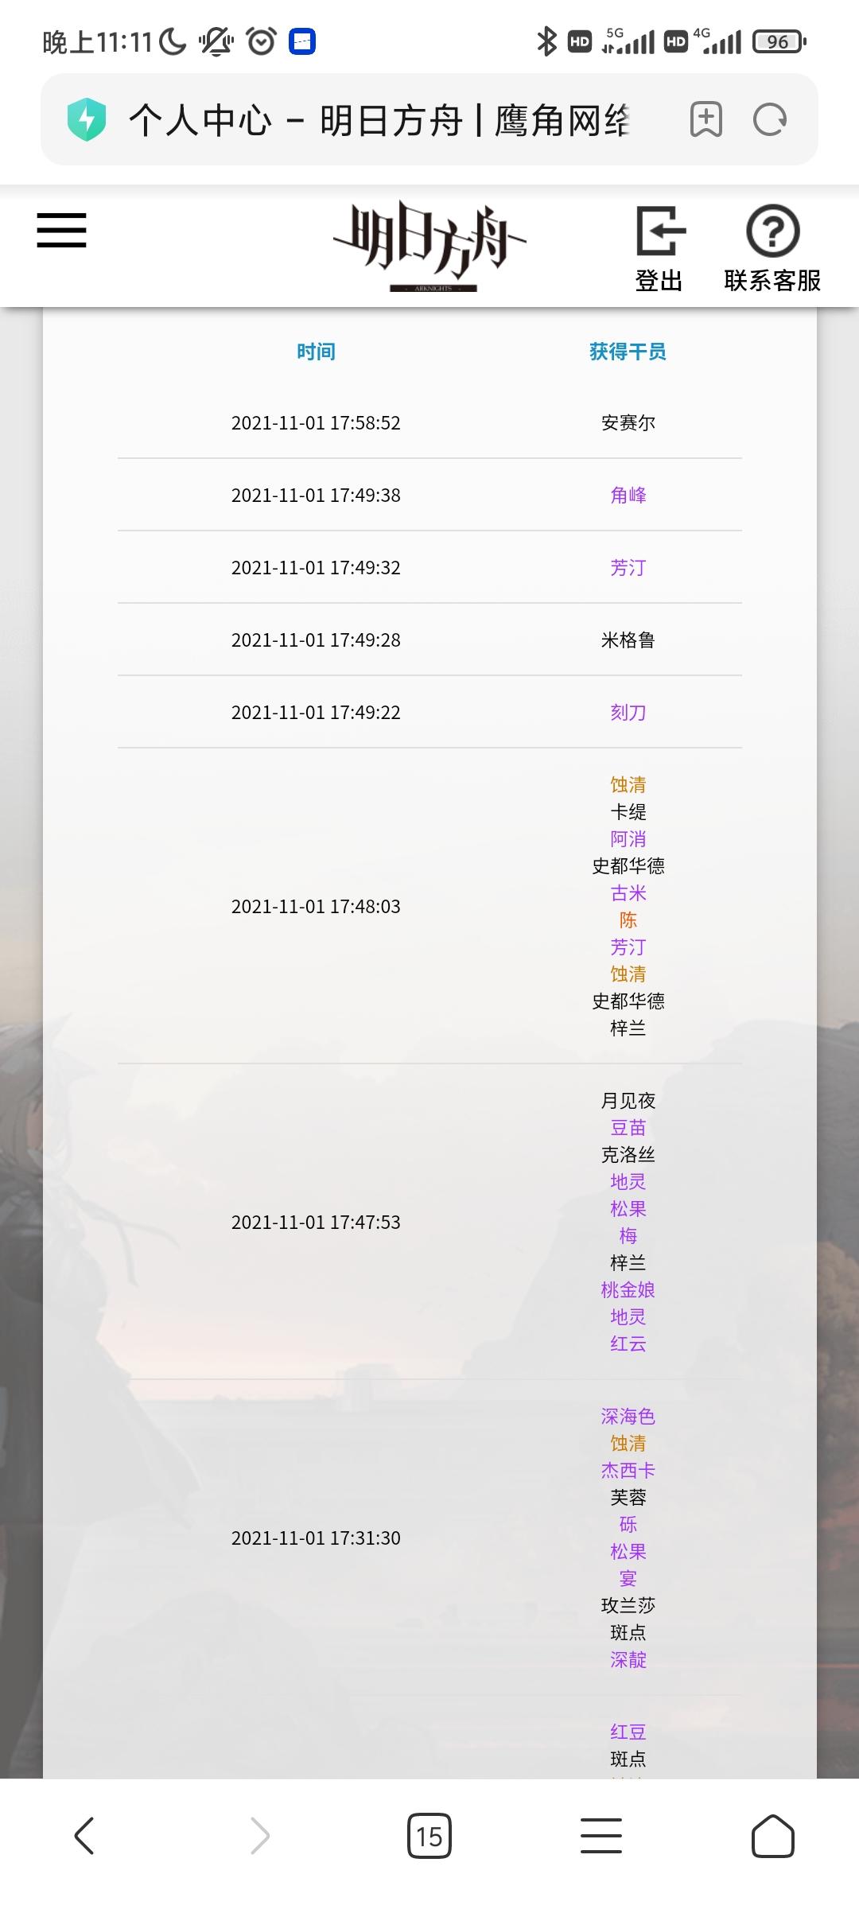Viewport: 859px width, 1909px height.
Task: Tap operator 桃金娘 in the list
Action: coord(628,1289)
